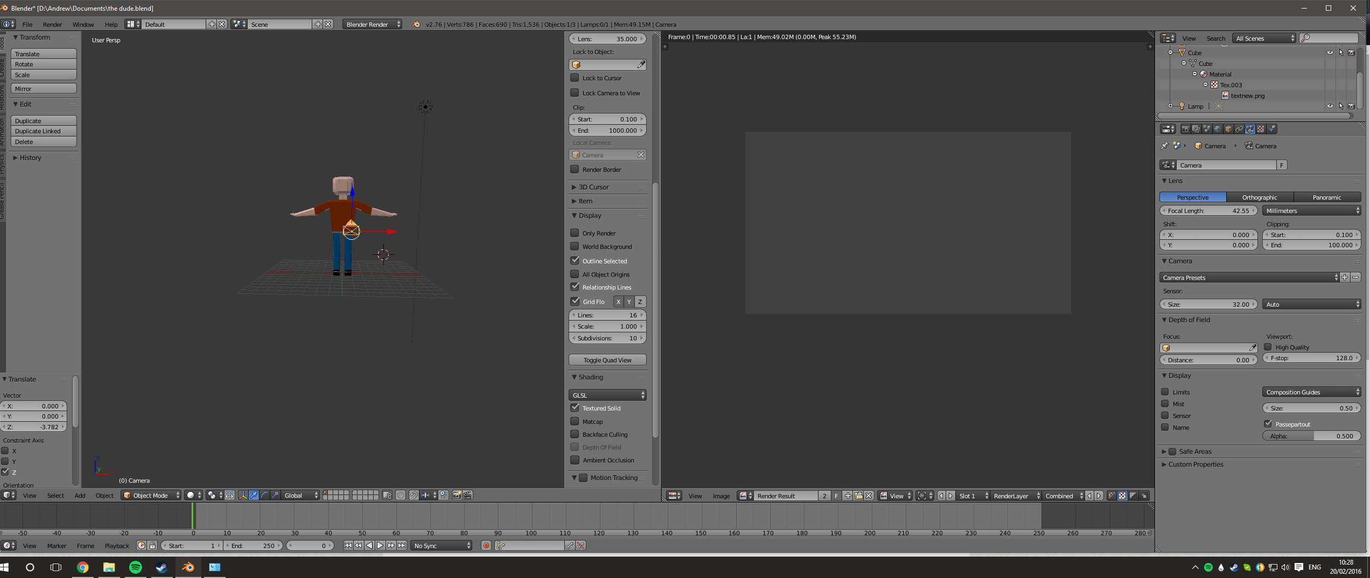This screenshot has width=1370, height=578.
Task: Open the World properties tab icon
Action: point(1217,129)
